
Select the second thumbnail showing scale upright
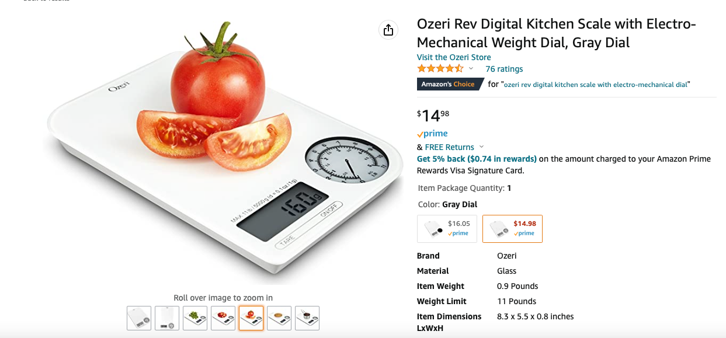pos(167,318)
